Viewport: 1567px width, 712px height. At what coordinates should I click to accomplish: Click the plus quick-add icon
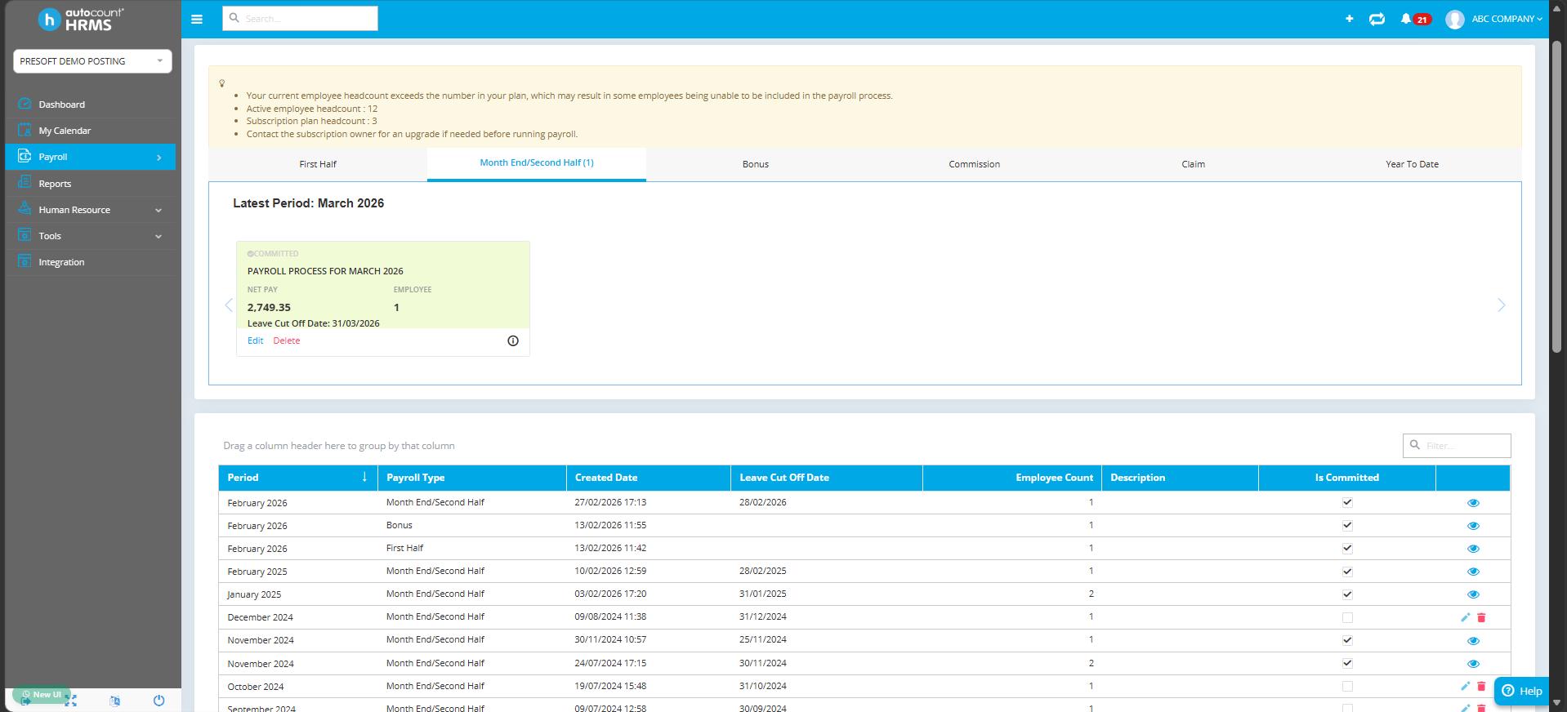click(1349, 19)
